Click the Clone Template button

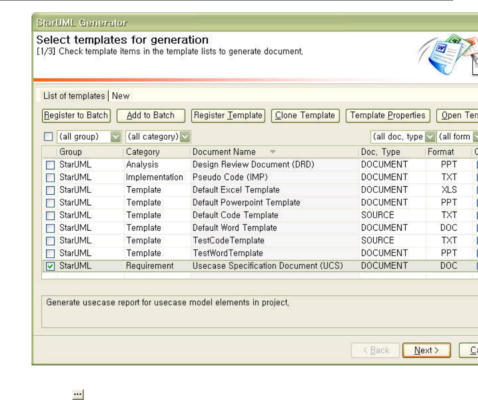305,116
